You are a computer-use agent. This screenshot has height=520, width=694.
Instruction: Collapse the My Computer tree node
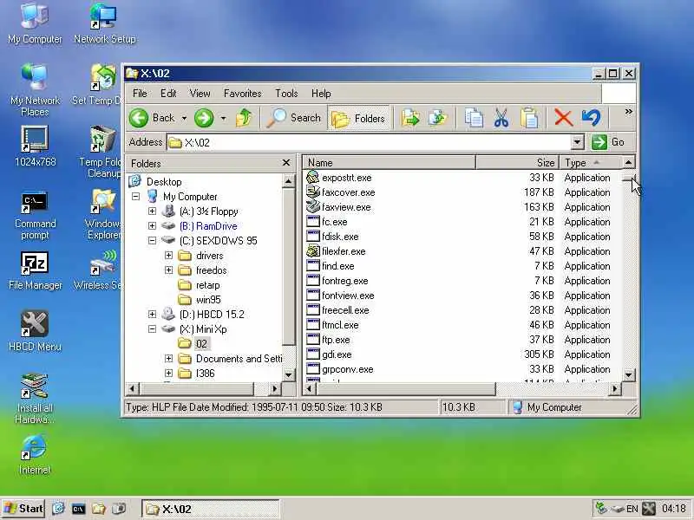136,197
